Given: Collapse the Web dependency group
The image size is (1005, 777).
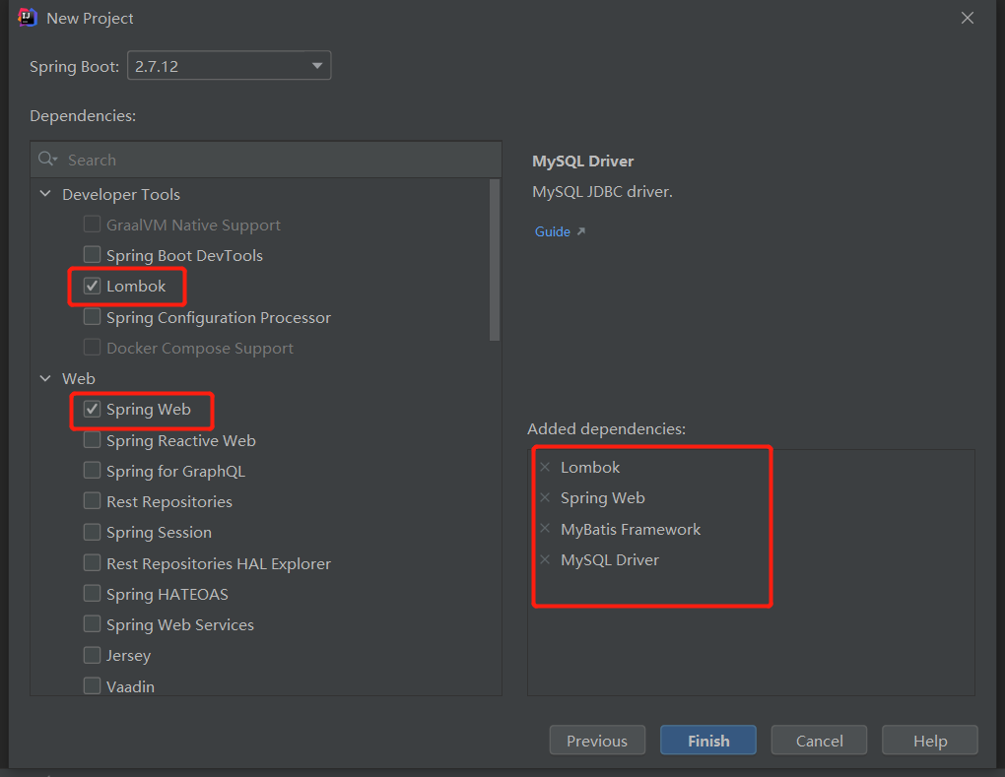Looking at the screenshot, I should tap(45, 379).
